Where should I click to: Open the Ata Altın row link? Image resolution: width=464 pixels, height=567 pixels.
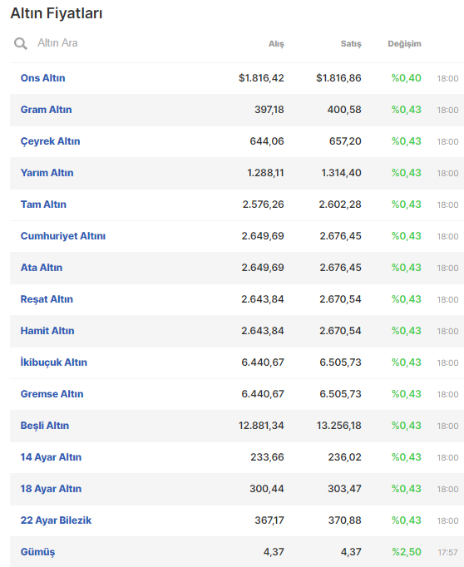tap(42, 268)
